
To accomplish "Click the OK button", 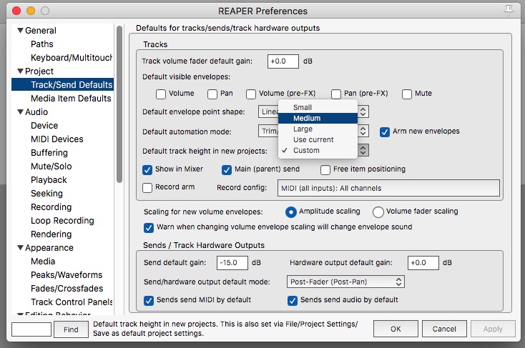I will tap(396, 329).
